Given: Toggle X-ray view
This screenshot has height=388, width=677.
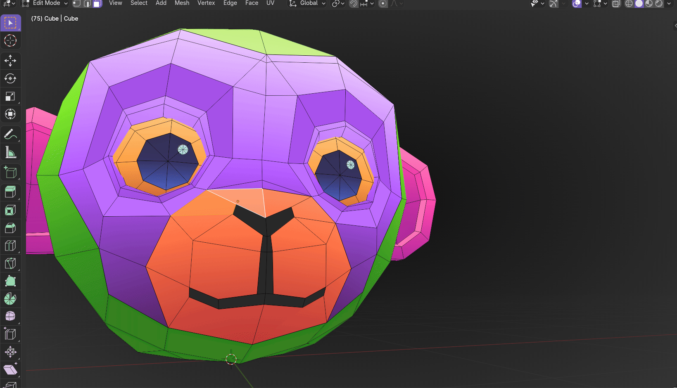Looking at the screenshot, I should (616, 3).
